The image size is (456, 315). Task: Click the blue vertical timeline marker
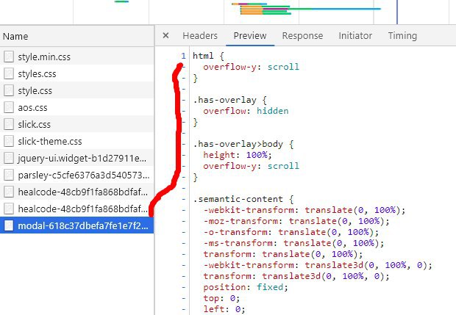pos(397,12)
